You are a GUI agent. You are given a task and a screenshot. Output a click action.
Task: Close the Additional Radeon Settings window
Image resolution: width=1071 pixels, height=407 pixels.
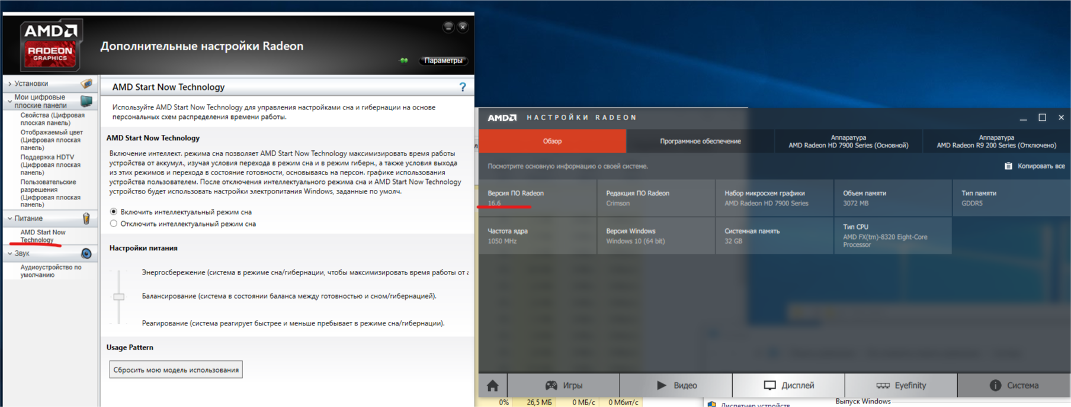463,27
